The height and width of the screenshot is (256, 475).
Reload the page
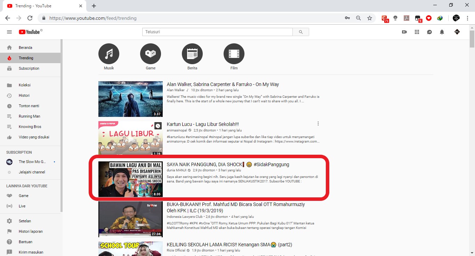[30, 18]
